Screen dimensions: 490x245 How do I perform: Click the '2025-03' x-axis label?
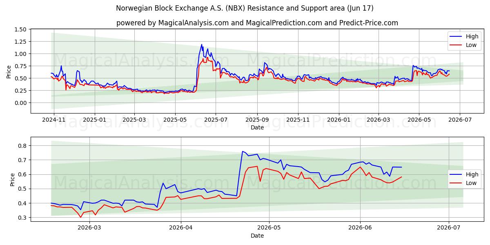(134, 120)
